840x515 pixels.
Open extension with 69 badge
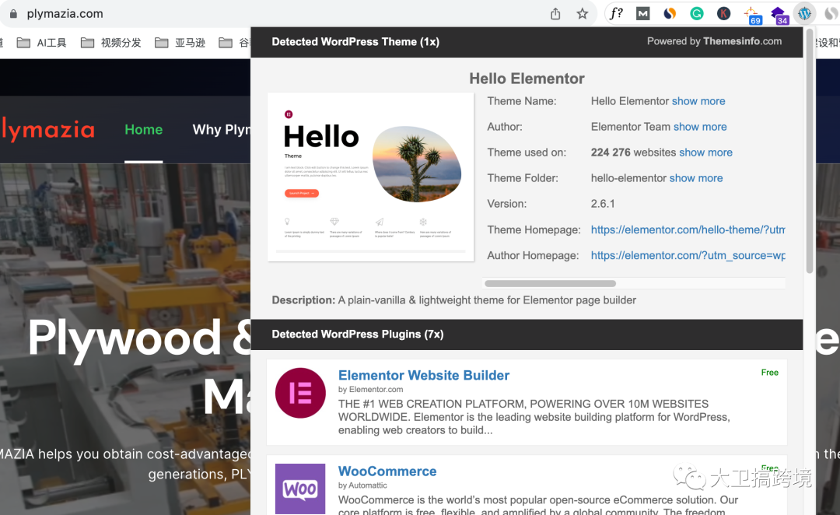click(x=752, y=15)
